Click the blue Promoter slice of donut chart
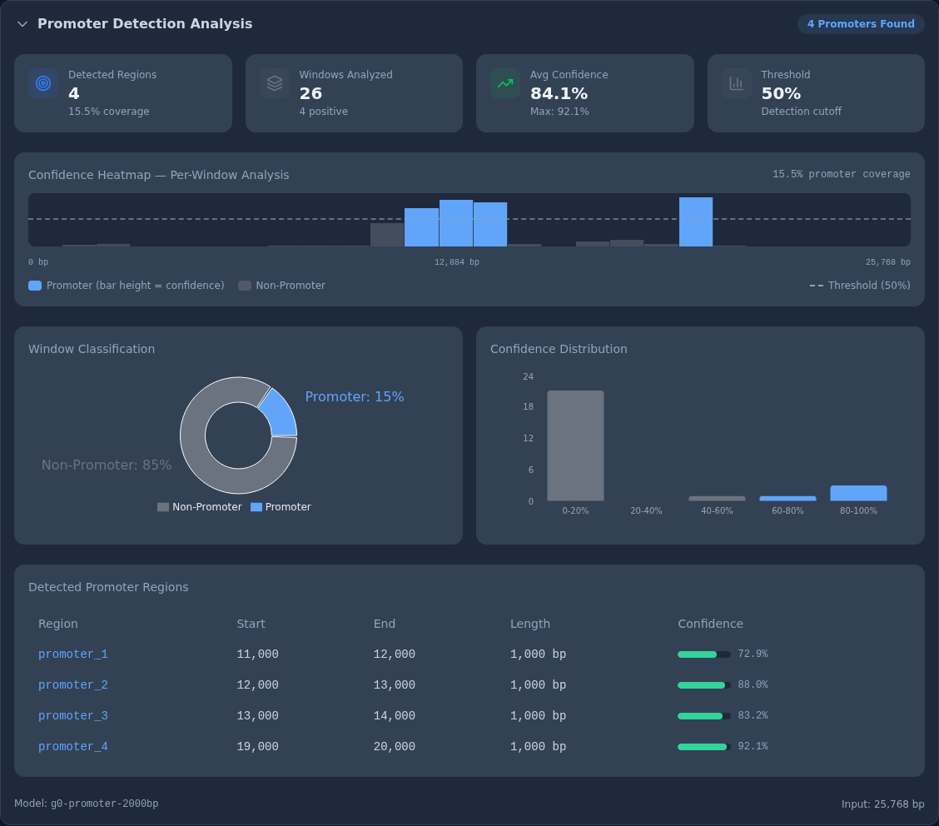 [x=281, y=413]
